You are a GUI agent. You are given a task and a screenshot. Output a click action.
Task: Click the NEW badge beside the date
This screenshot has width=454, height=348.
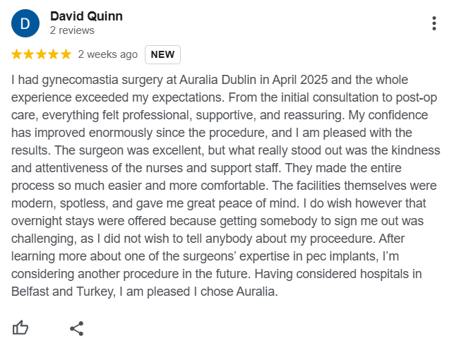click(x=162, y=54)
